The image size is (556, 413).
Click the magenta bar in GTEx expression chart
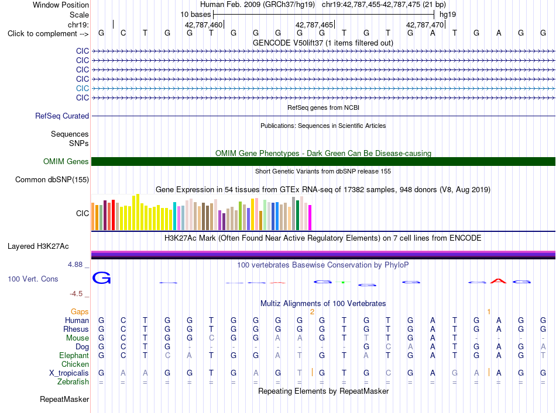tap(310, 218)
